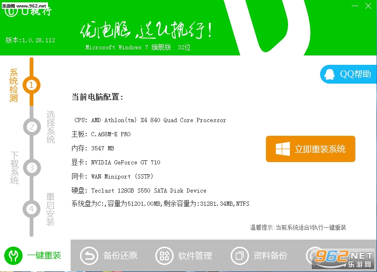Image resolution: width=377 pixels, height=272 pixels.
Task: Open the 软件管理 tab
Action: tap(184, 256)
